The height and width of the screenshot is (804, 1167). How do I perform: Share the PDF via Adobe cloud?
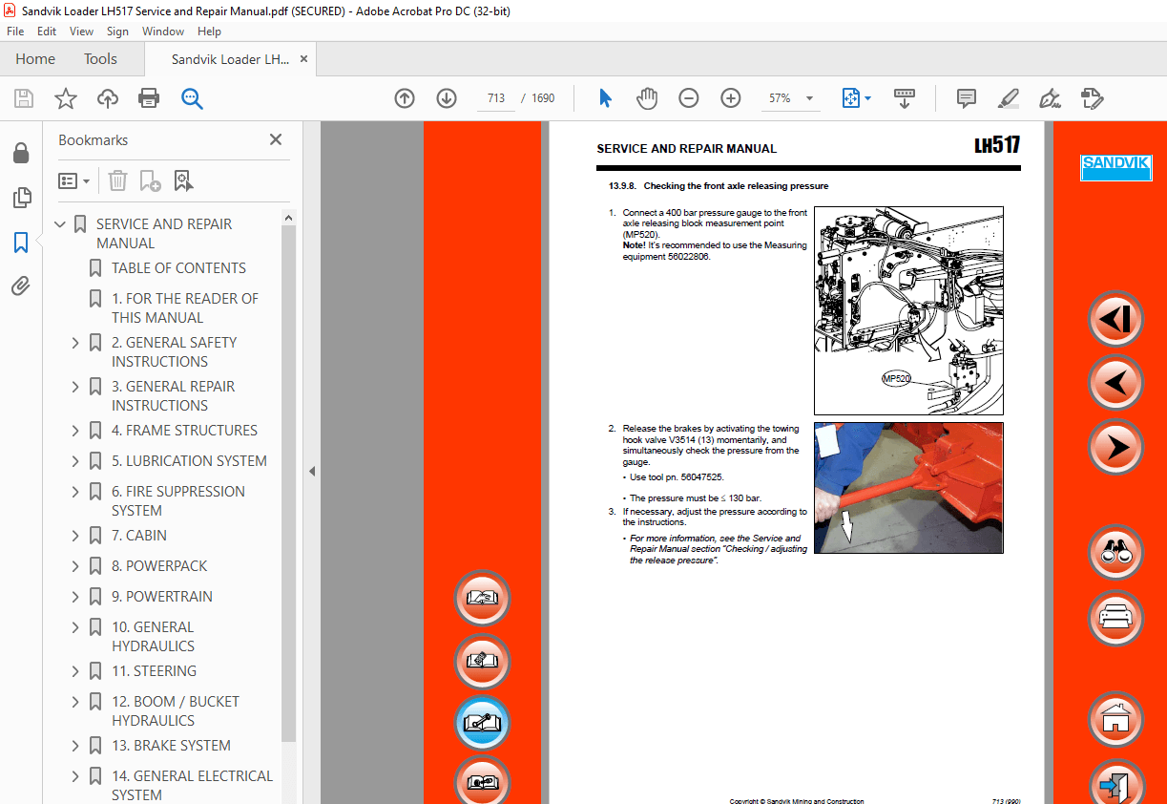point(107,97)
